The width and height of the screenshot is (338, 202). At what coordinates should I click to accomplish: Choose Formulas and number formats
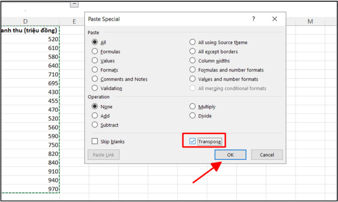click(193, 70)
